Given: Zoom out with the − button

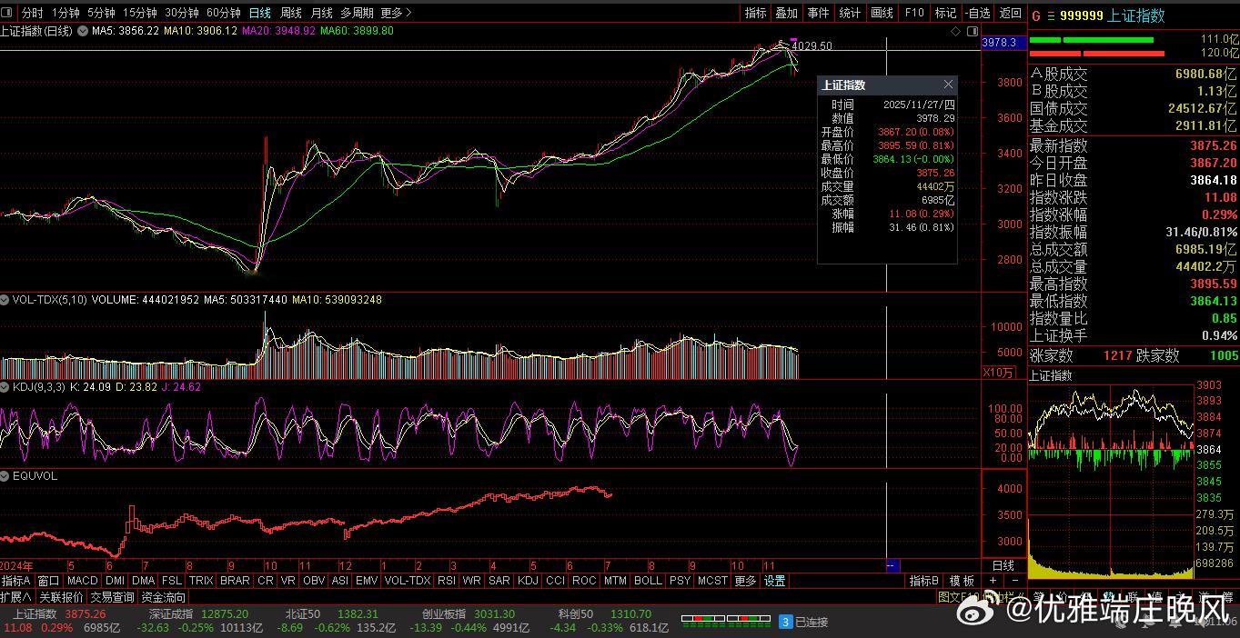Looking at the screenshot, I should tap(1015, 581).
